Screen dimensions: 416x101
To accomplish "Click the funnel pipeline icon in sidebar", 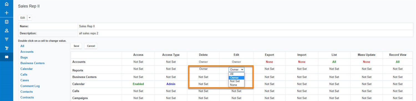I will pyautogui.click(x=7, y=39).
